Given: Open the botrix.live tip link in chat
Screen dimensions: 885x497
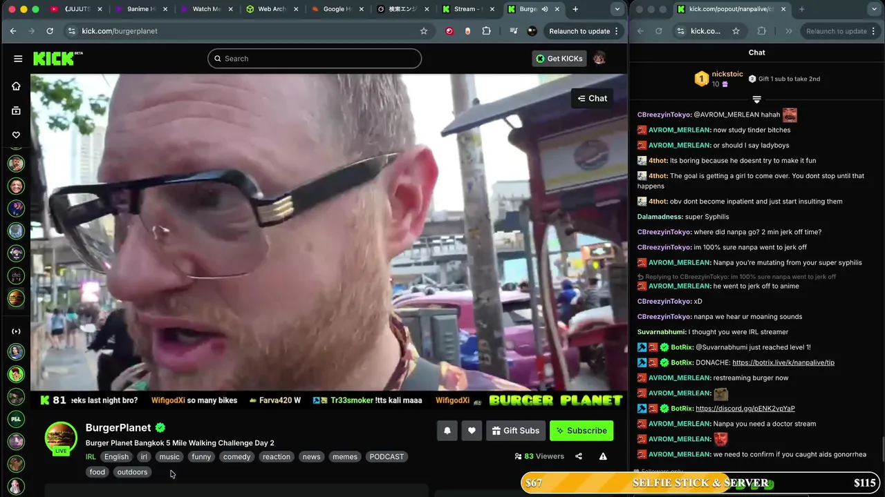Looking at the screenshot, I should (783, 362).
